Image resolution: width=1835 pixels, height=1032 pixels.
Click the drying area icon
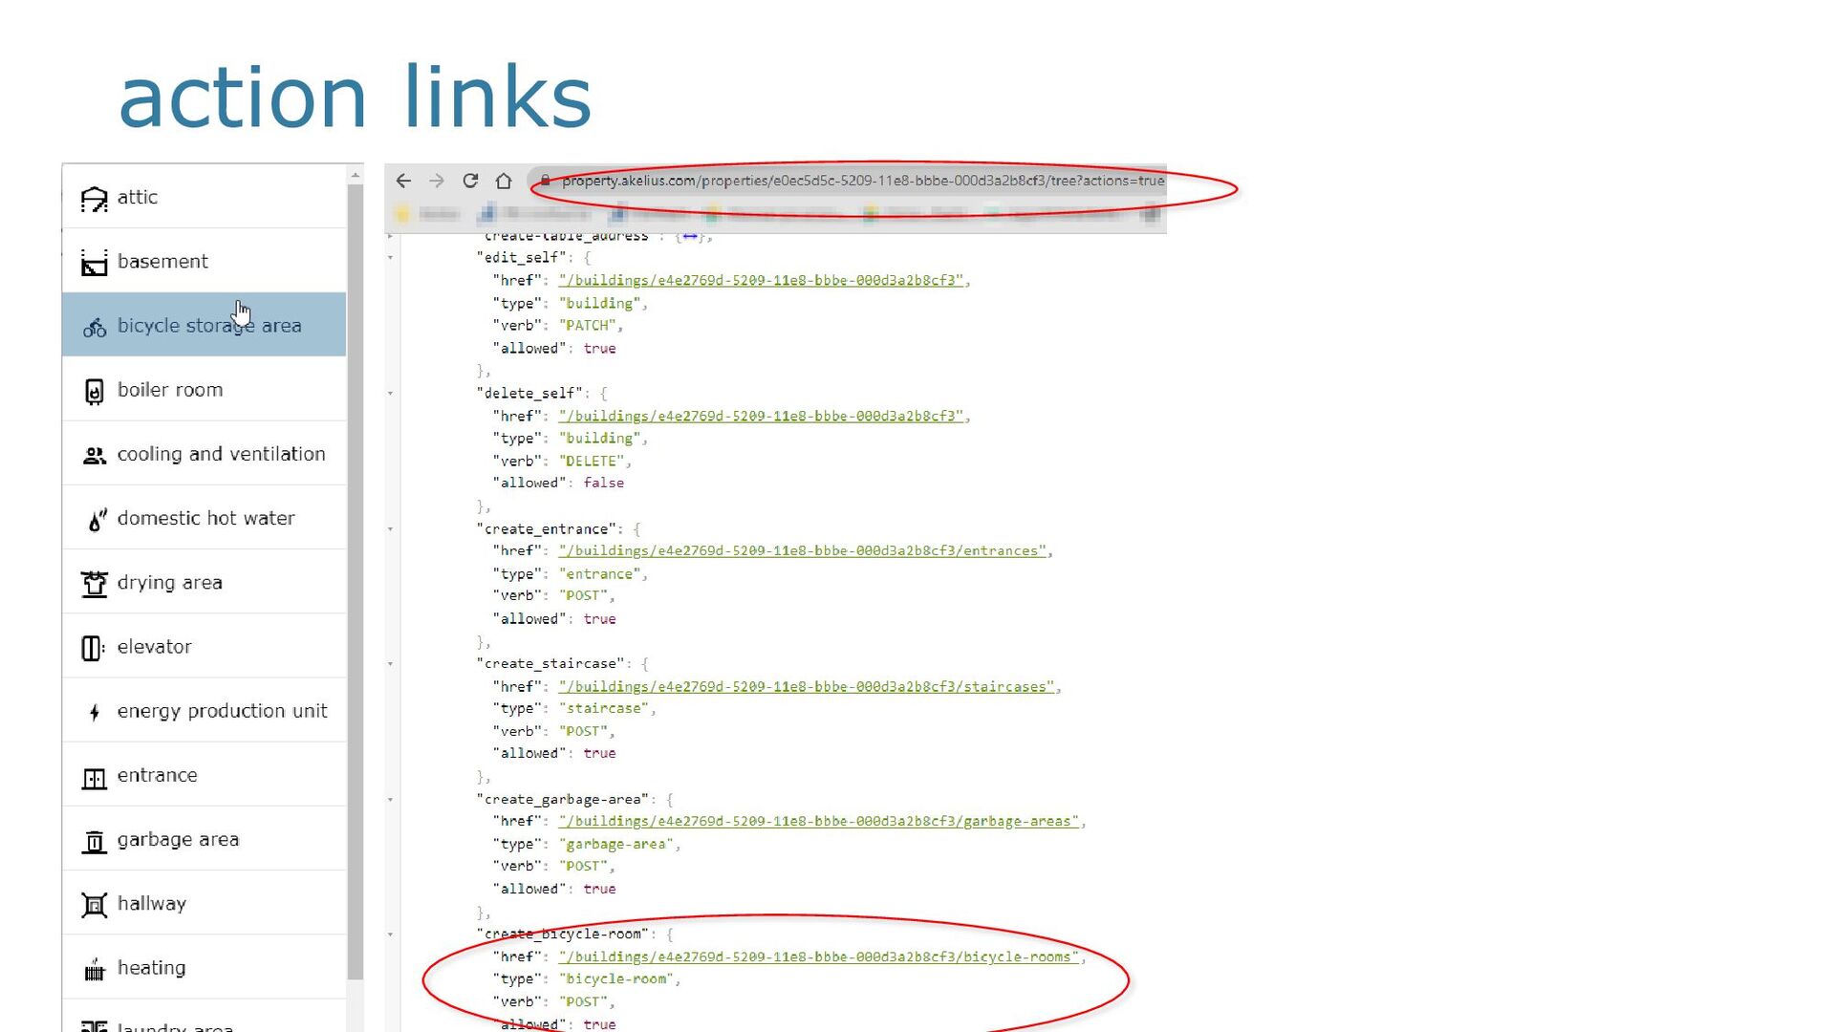(94, 583)
